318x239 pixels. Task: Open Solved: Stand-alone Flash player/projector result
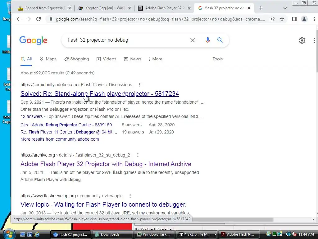pyautogui.click(x=100, y=94)
